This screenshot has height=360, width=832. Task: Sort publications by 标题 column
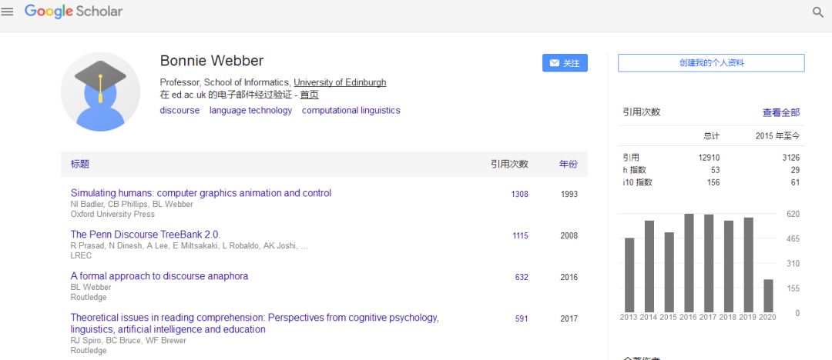click(80, 164)
